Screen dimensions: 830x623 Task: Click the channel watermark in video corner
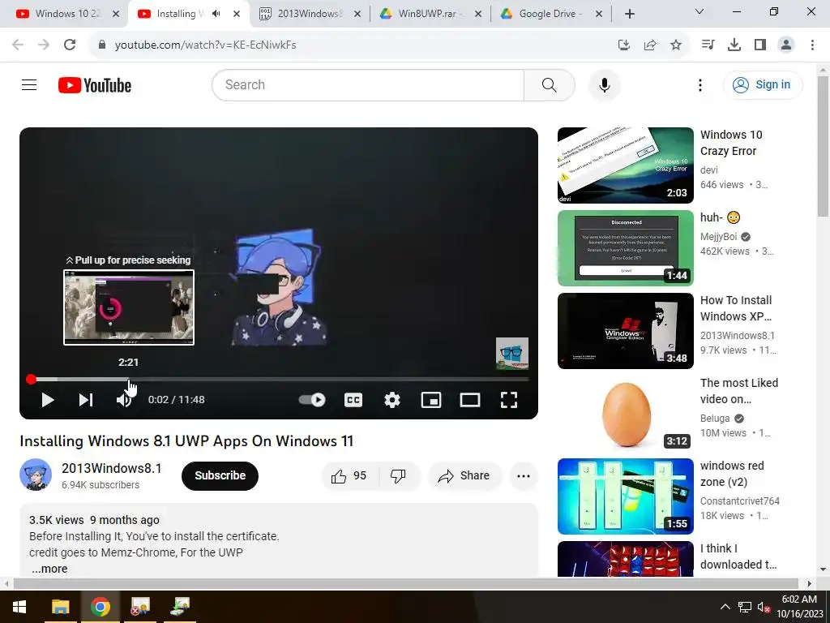(x=512, y=354)
